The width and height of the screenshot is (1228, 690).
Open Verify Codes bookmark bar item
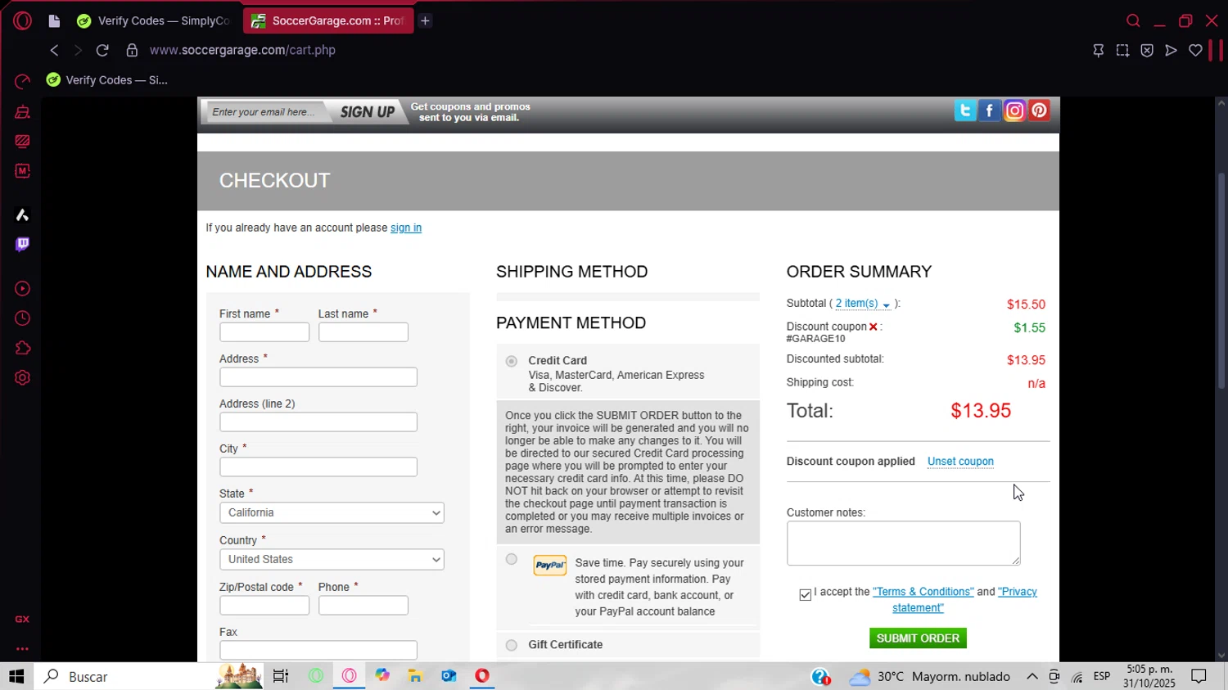point(107,80)
